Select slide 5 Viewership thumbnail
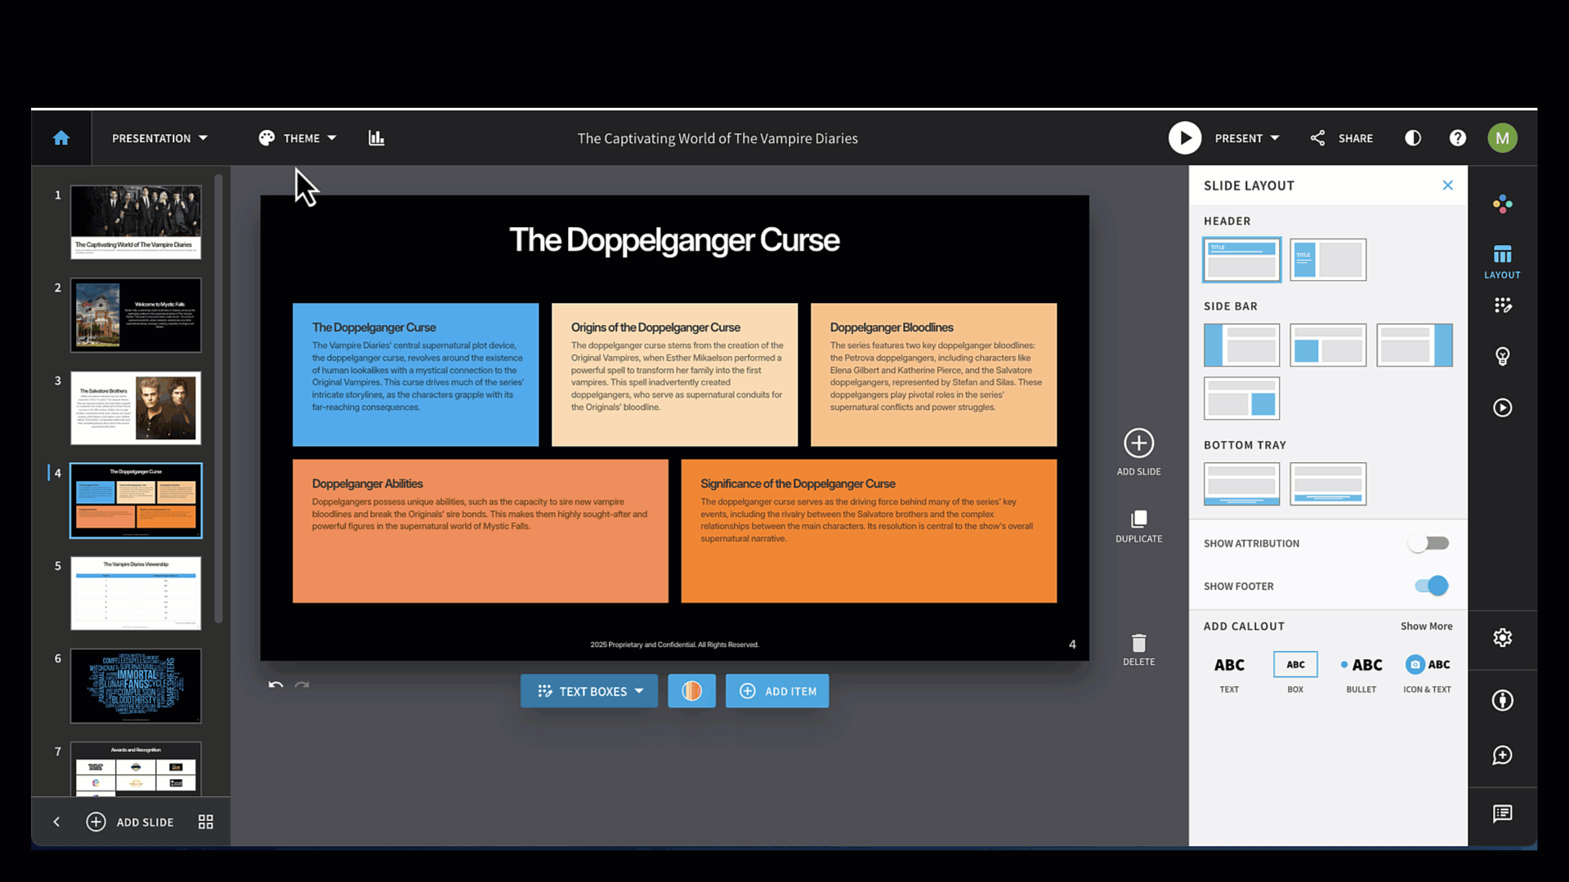1569x882 pixels. click(x=136, y=593)
